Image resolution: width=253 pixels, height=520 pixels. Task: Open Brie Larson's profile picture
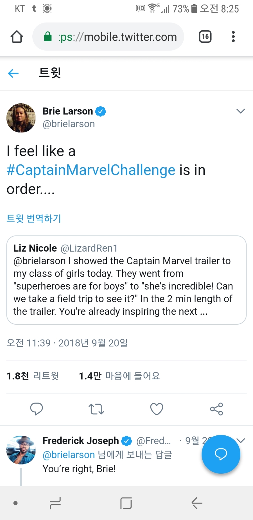(21, 118)
